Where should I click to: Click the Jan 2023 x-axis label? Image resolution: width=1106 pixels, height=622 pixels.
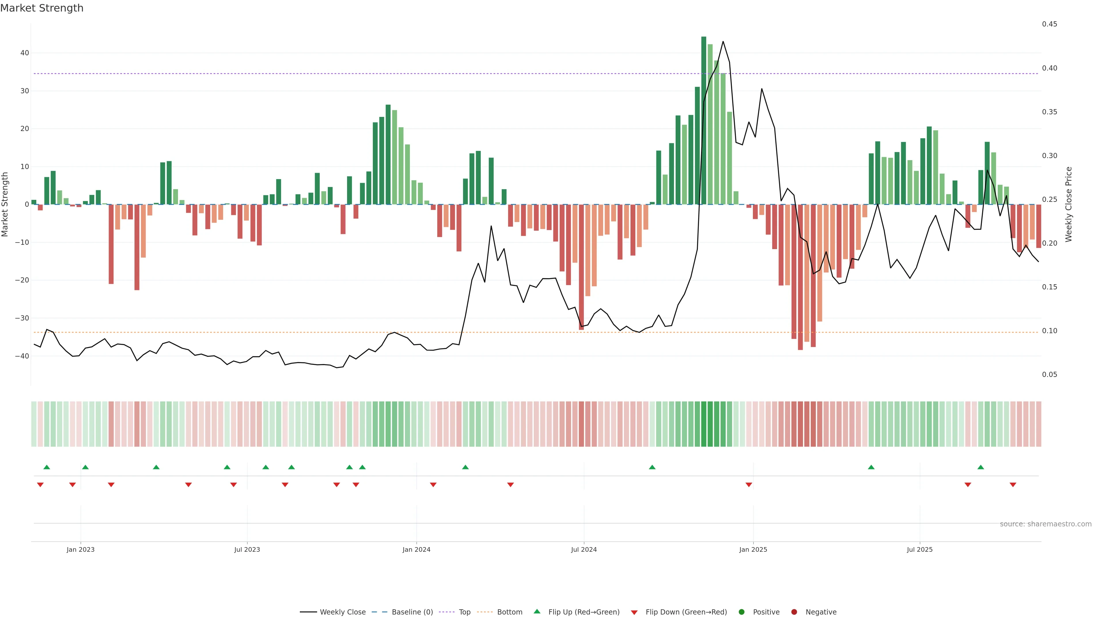click(x=80, y=549)
